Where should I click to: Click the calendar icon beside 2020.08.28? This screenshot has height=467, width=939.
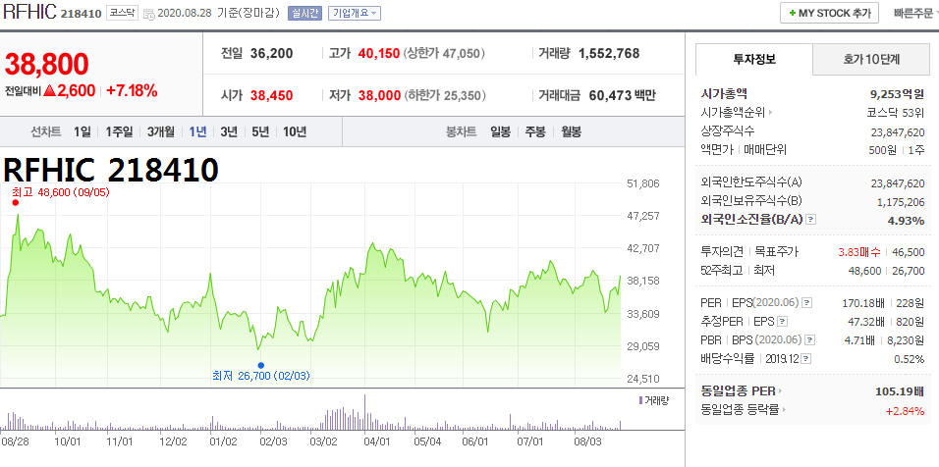click(x=148, y=13)
